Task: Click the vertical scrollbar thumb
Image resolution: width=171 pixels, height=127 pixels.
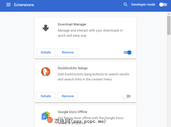Action: click(x=169, y=25)
